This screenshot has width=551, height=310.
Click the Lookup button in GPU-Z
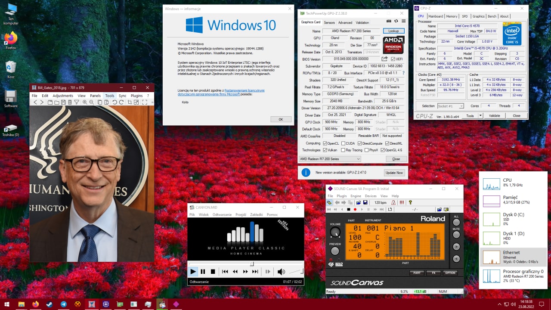(393, 31)
